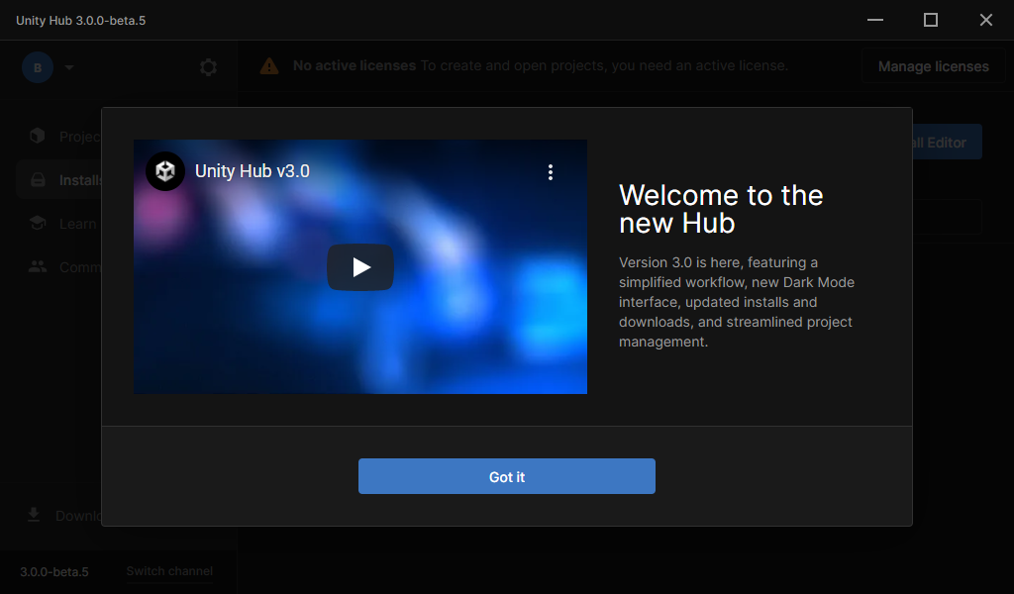Viewport: 1014px width, 594px height.
Task: Click the account avatar labeled B
Action: point(38,67)
